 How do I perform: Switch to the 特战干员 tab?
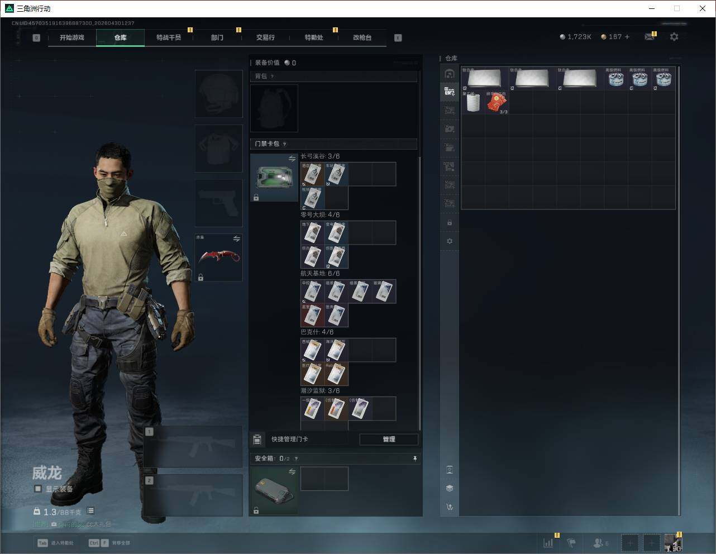(x=169, y=37)
